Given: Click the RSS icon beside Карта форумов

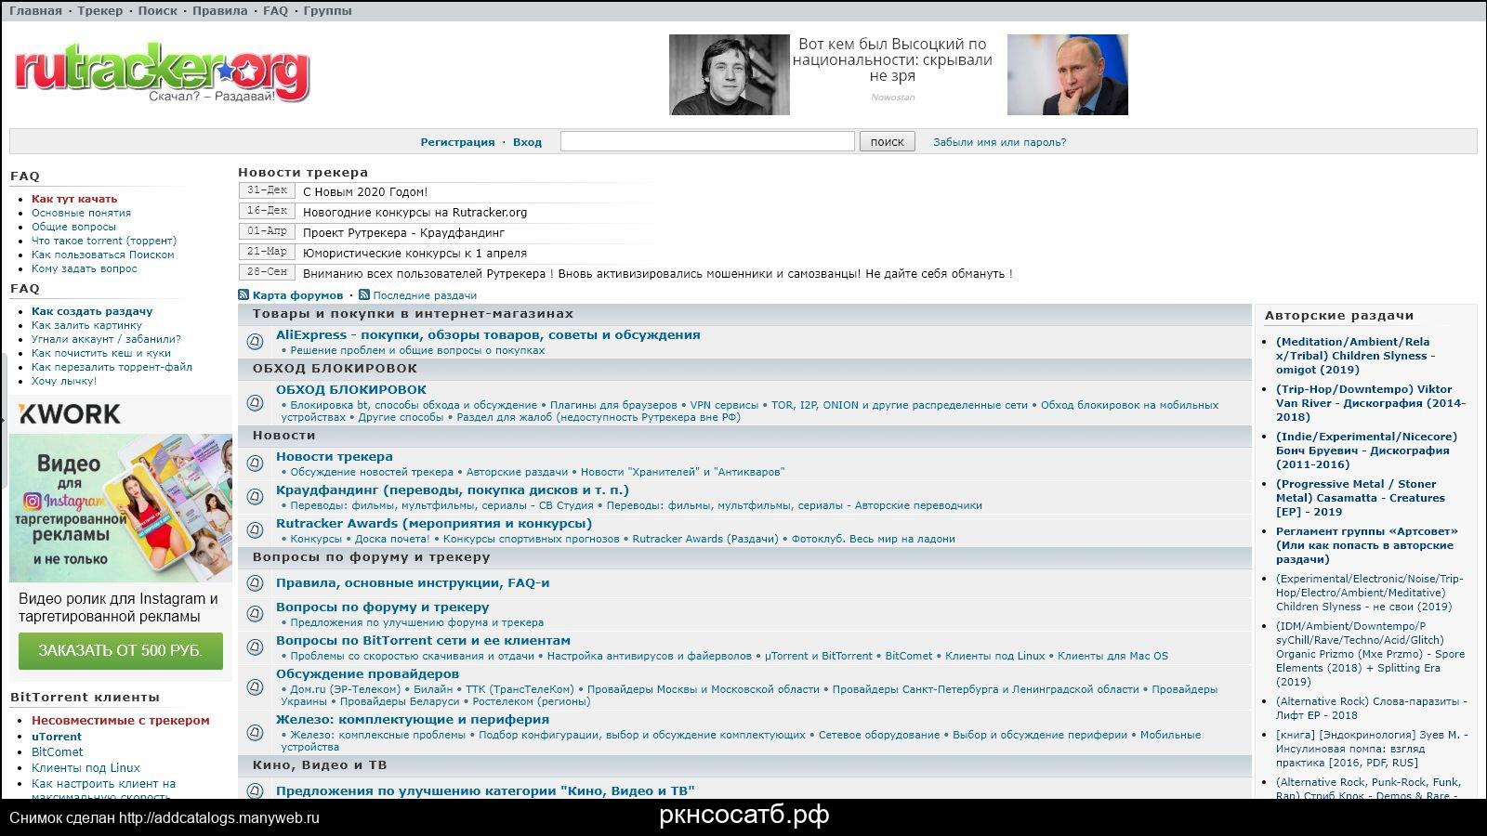Looking at the screenshot, I should tap(243, 295).
